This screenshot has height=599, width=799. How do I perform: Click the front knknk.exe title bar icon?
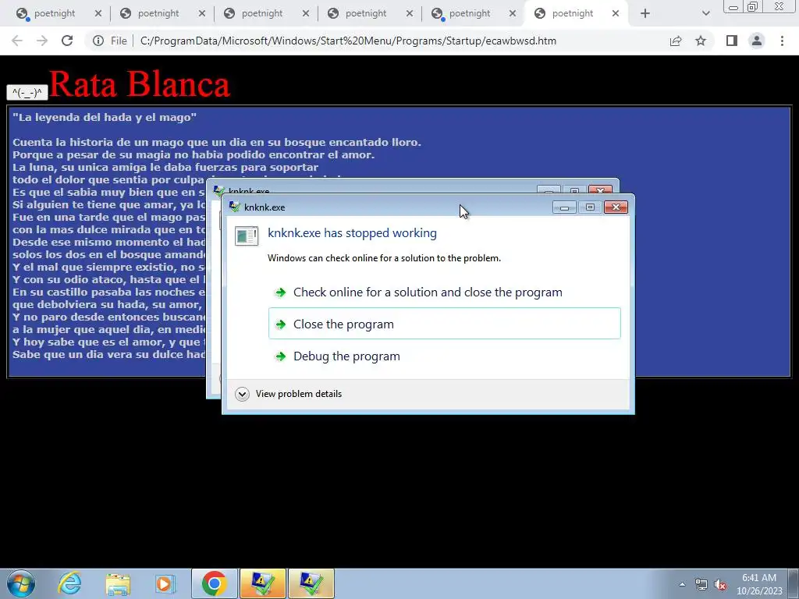[x=234, y=207]
